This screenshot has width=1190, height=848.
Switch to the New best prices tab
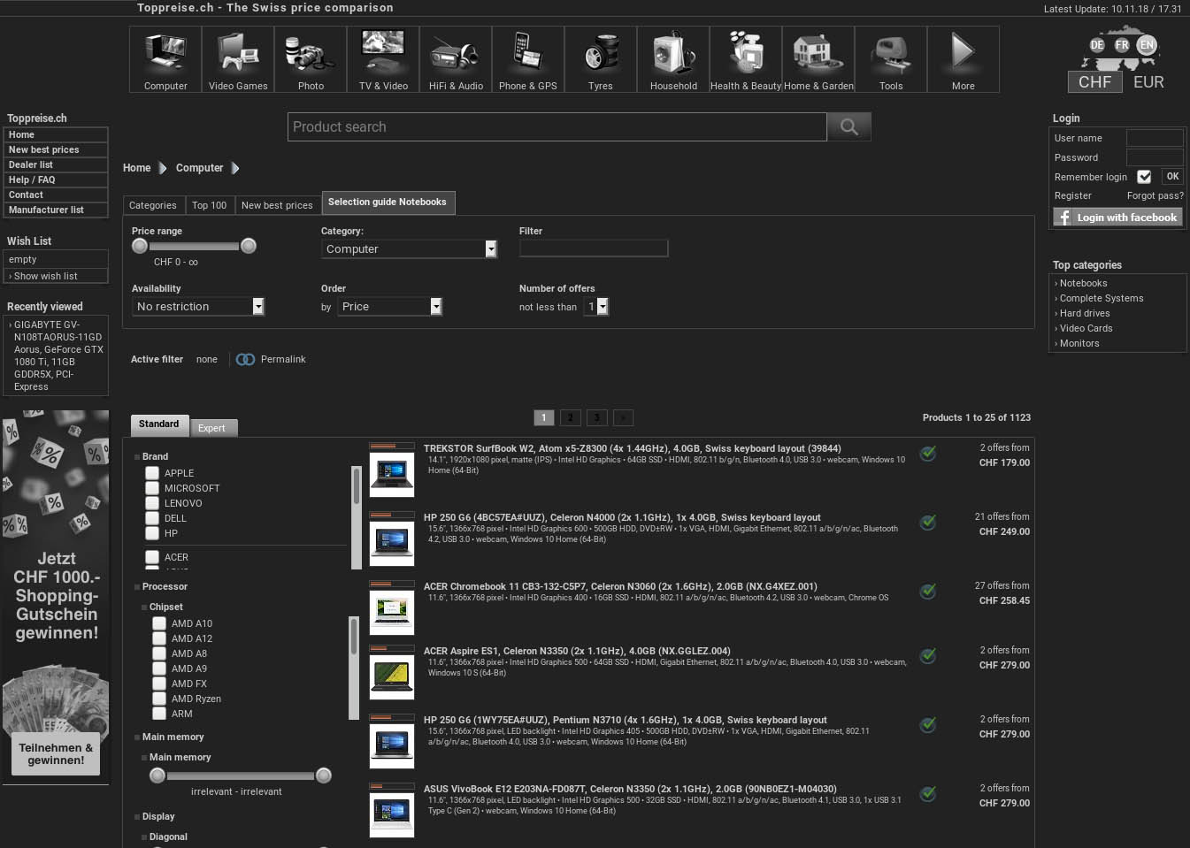[x=277, y=205]
